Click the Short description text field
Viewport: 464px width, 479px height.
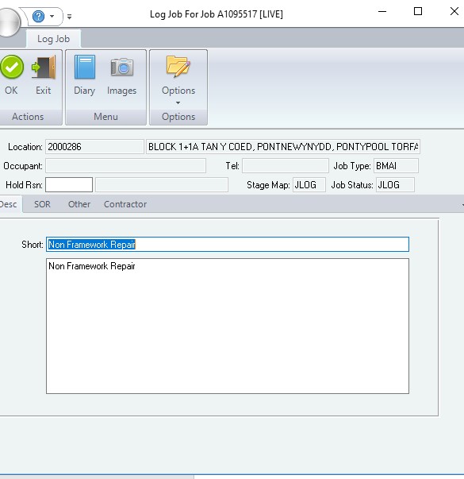tap(228, 245)
